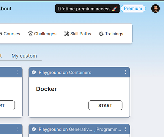Click the Docker card title
Image resolution: width=164 pixels, height=137 pixels.
(46, 89)
